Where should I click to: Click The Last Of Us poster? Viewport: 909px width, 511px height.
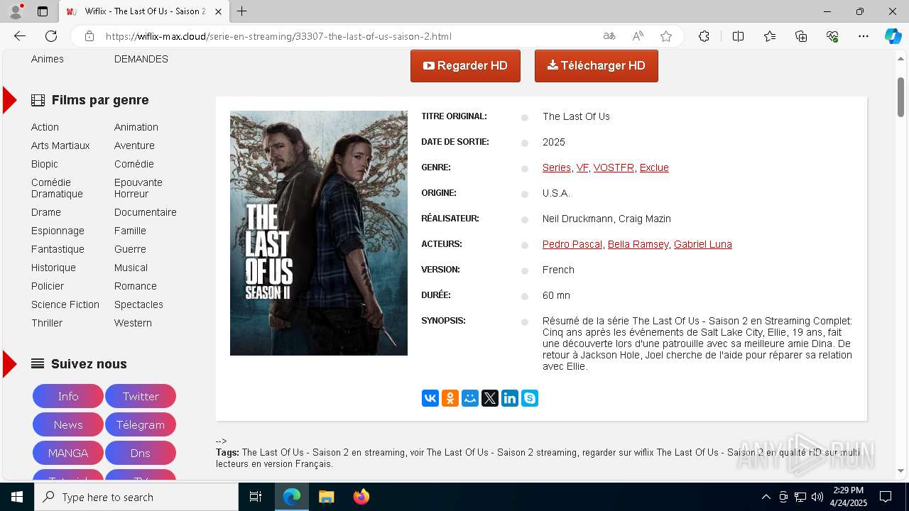(x=319, y=233)
